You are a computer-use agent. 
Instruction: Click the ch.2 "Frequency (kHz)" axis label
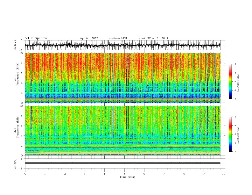coord(18,127)
